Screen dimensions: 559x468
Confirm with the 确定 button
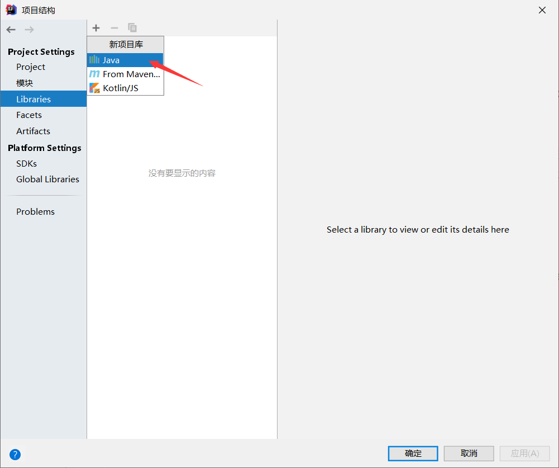point(413,453)
